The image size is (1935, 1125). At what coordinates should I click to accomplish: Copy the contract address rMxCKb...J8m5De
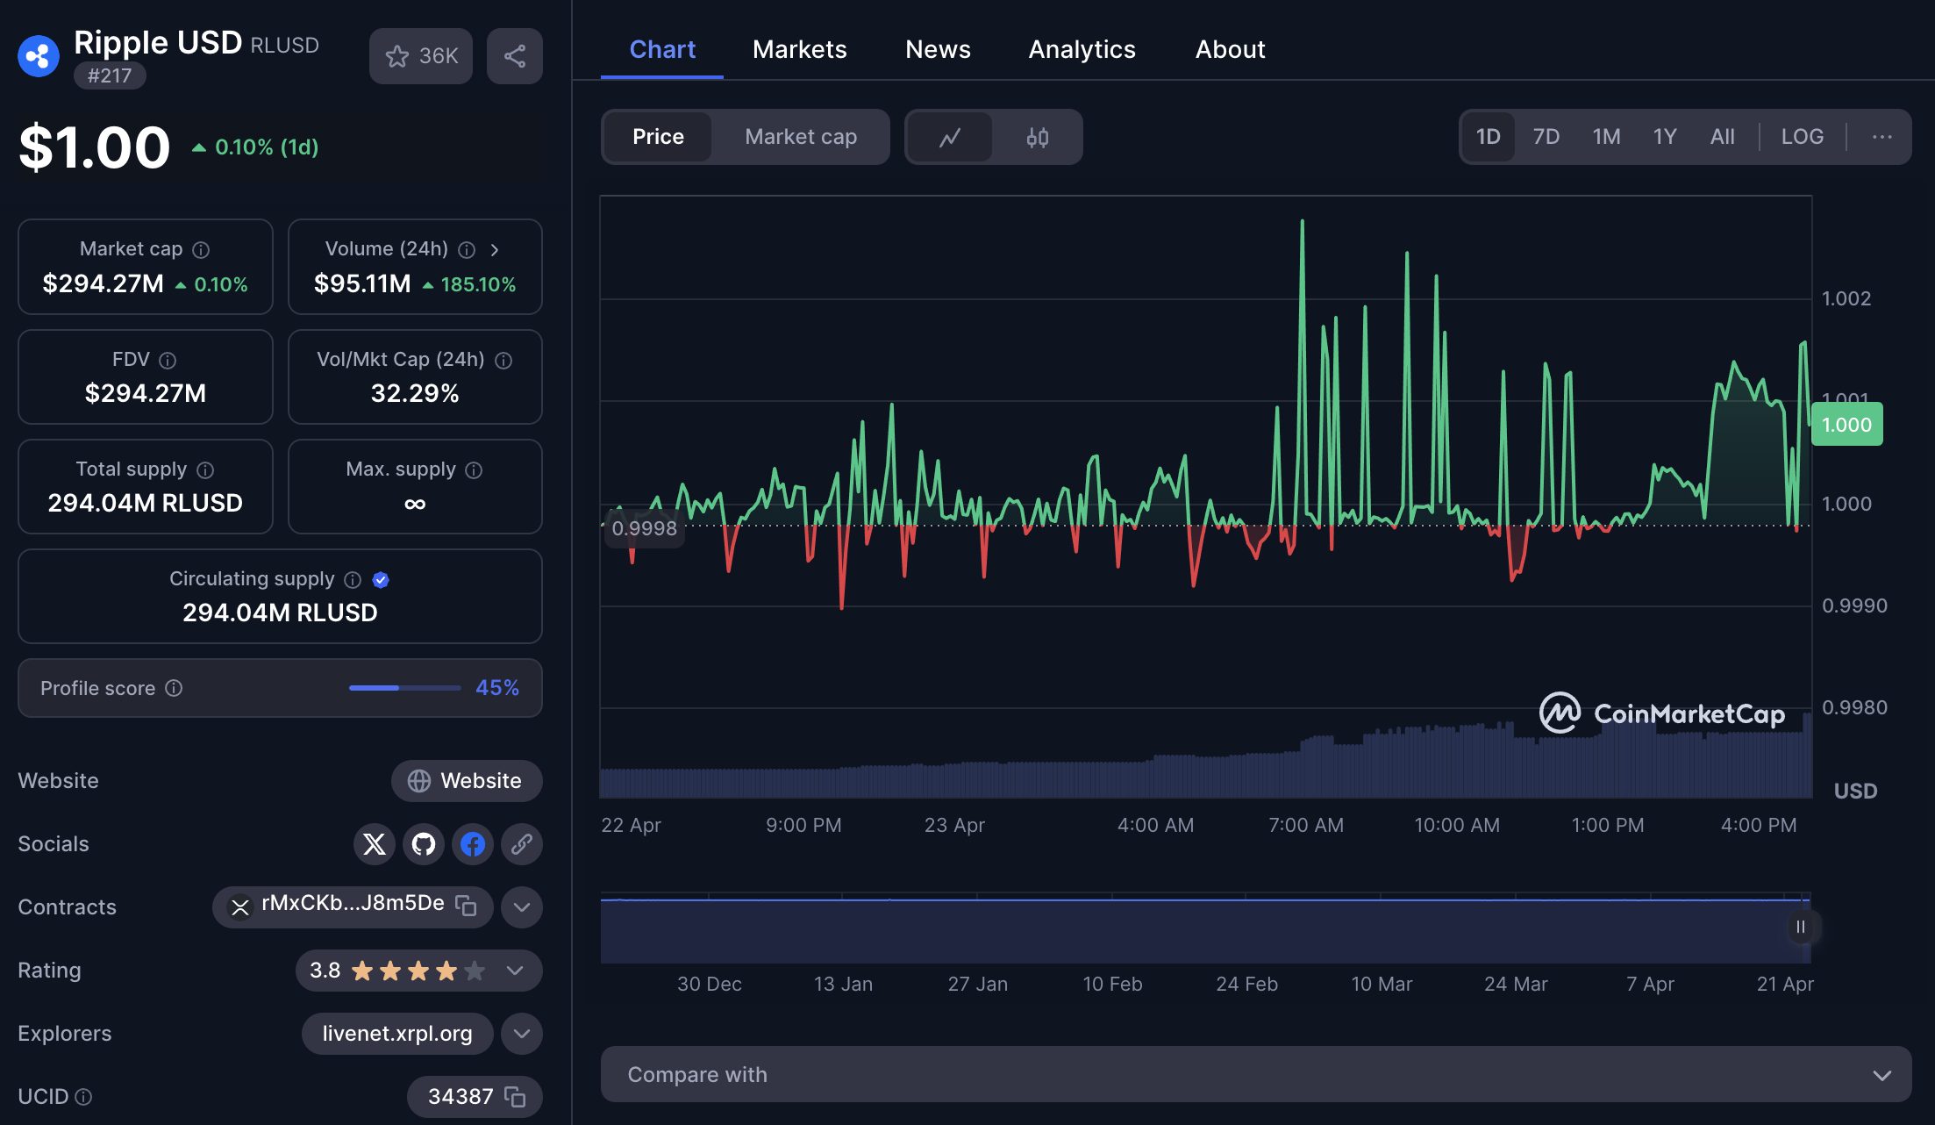[466, 906]
